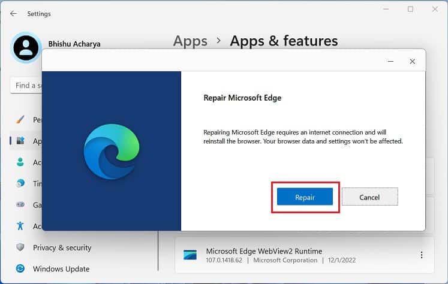
Task: Open Gaming controller icon in sidebar
Action: pyautogui.click(x=20, y=204)
